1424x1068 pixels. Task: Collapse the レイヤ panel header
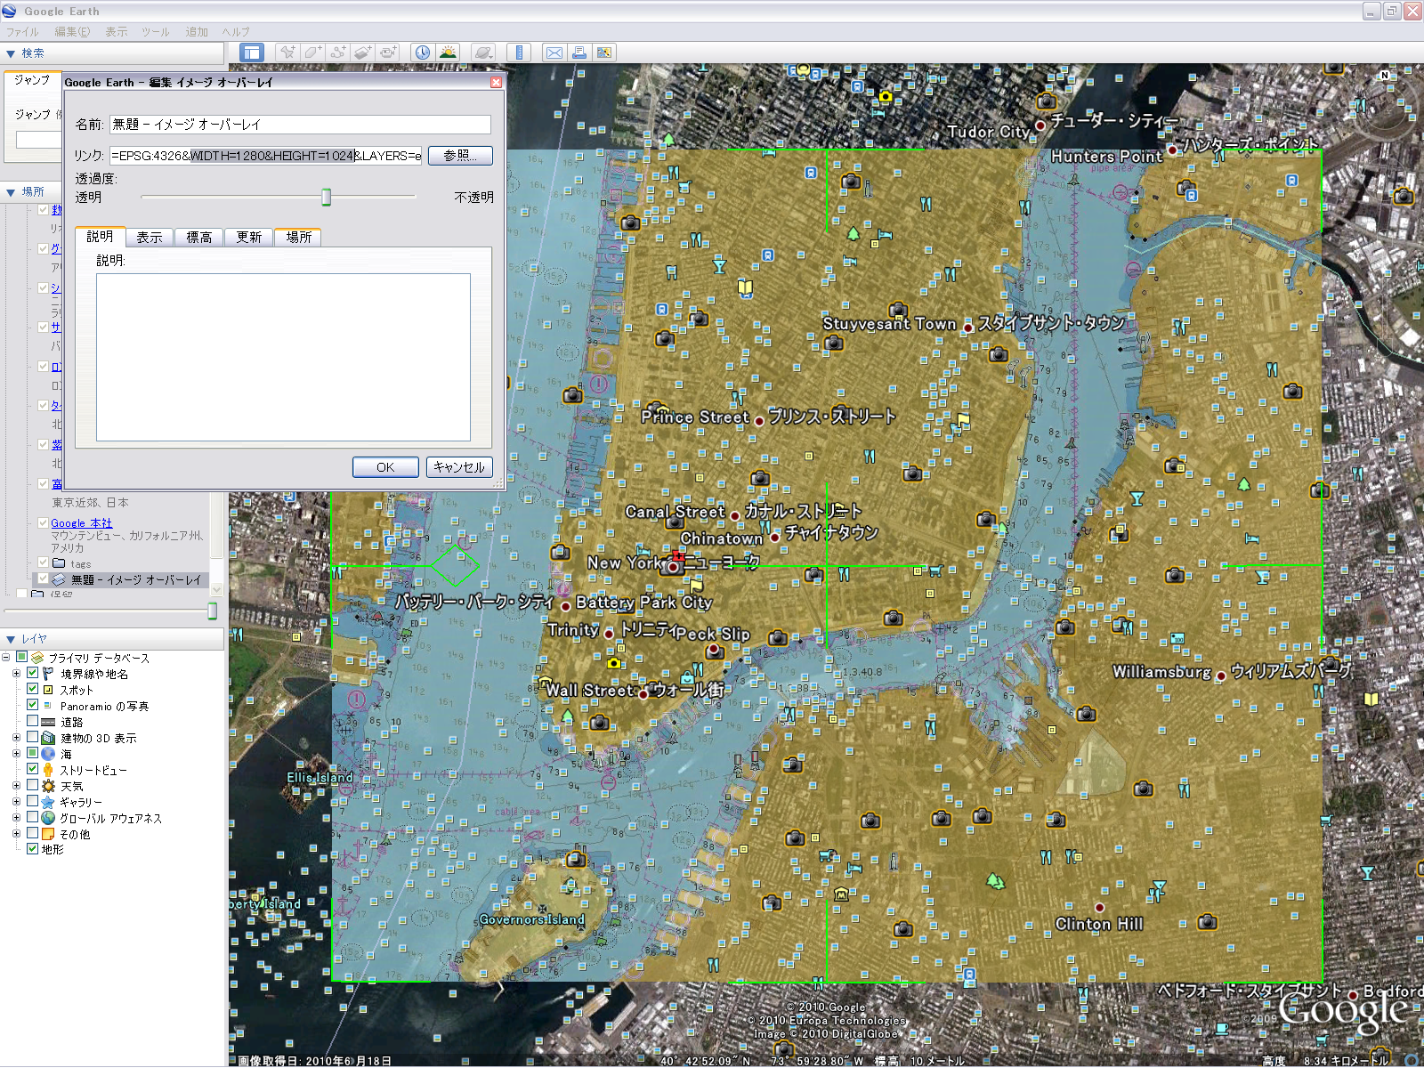point(11,639)
